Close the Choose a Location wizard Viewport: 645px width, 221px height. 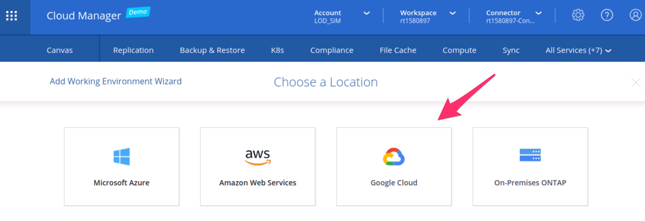(x=636, y=83)
